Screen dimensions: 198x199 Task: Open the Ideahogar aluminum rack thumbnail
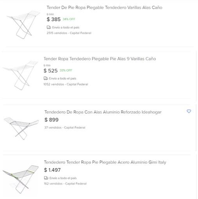coord(21,129)
